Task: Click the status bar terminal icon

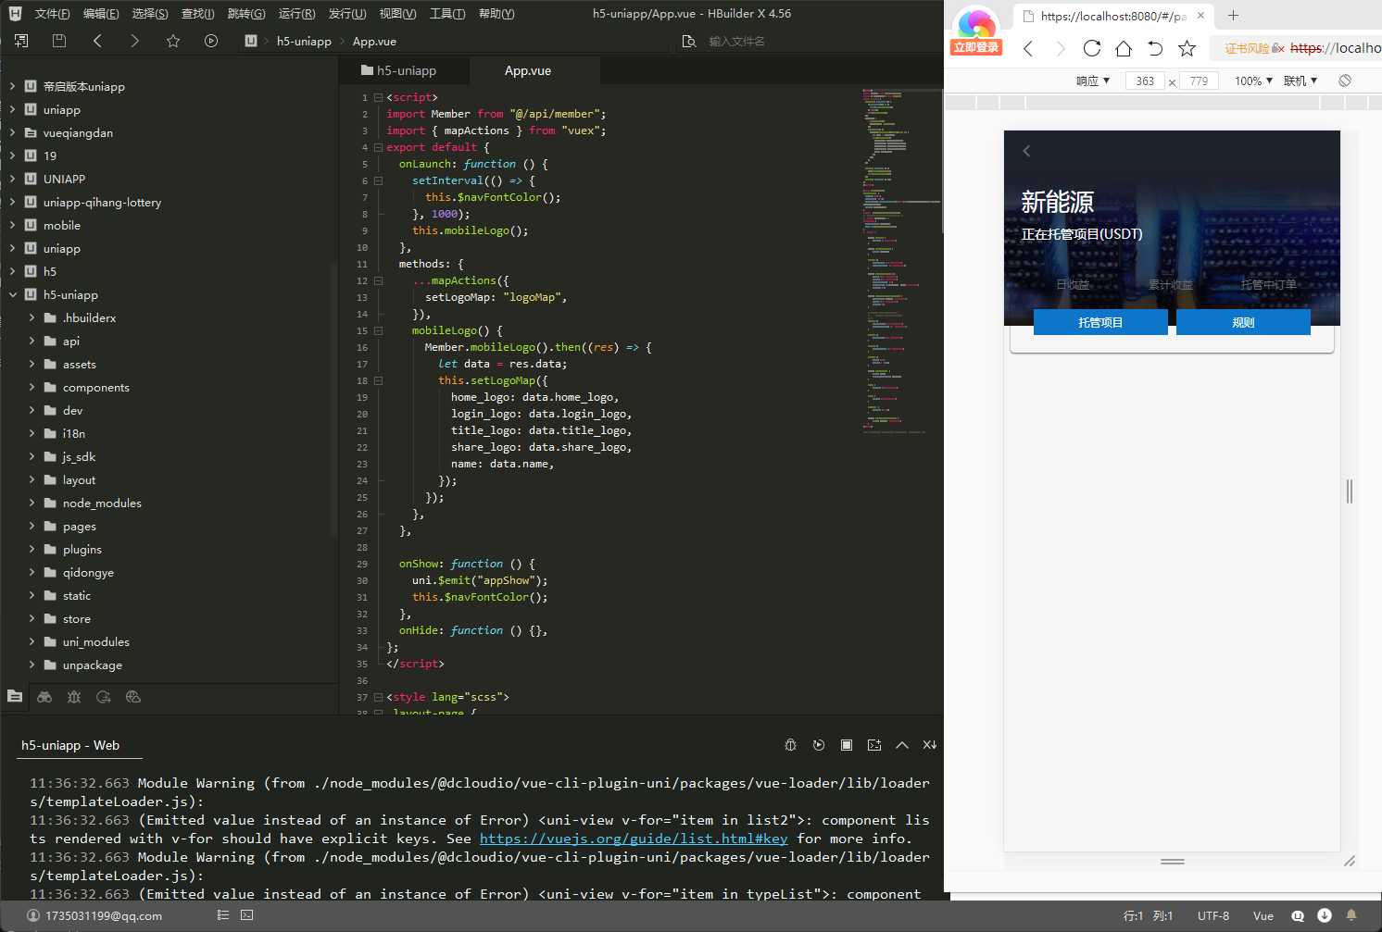Action: (x=246, y=915)
